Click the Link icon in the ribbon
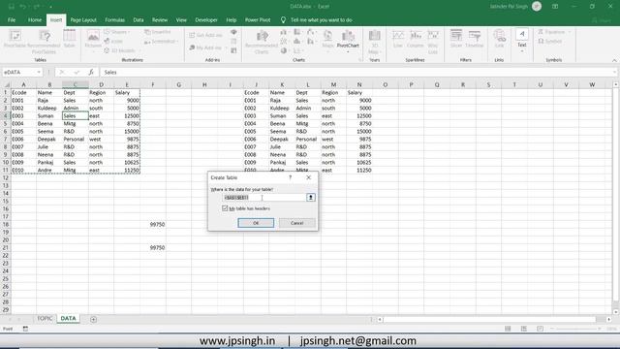The image size is (620, 349). 500,39
